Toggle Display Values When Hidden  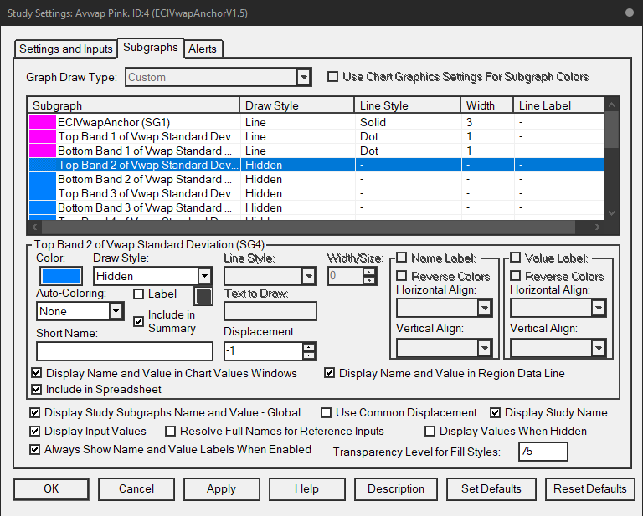[430, 431]
